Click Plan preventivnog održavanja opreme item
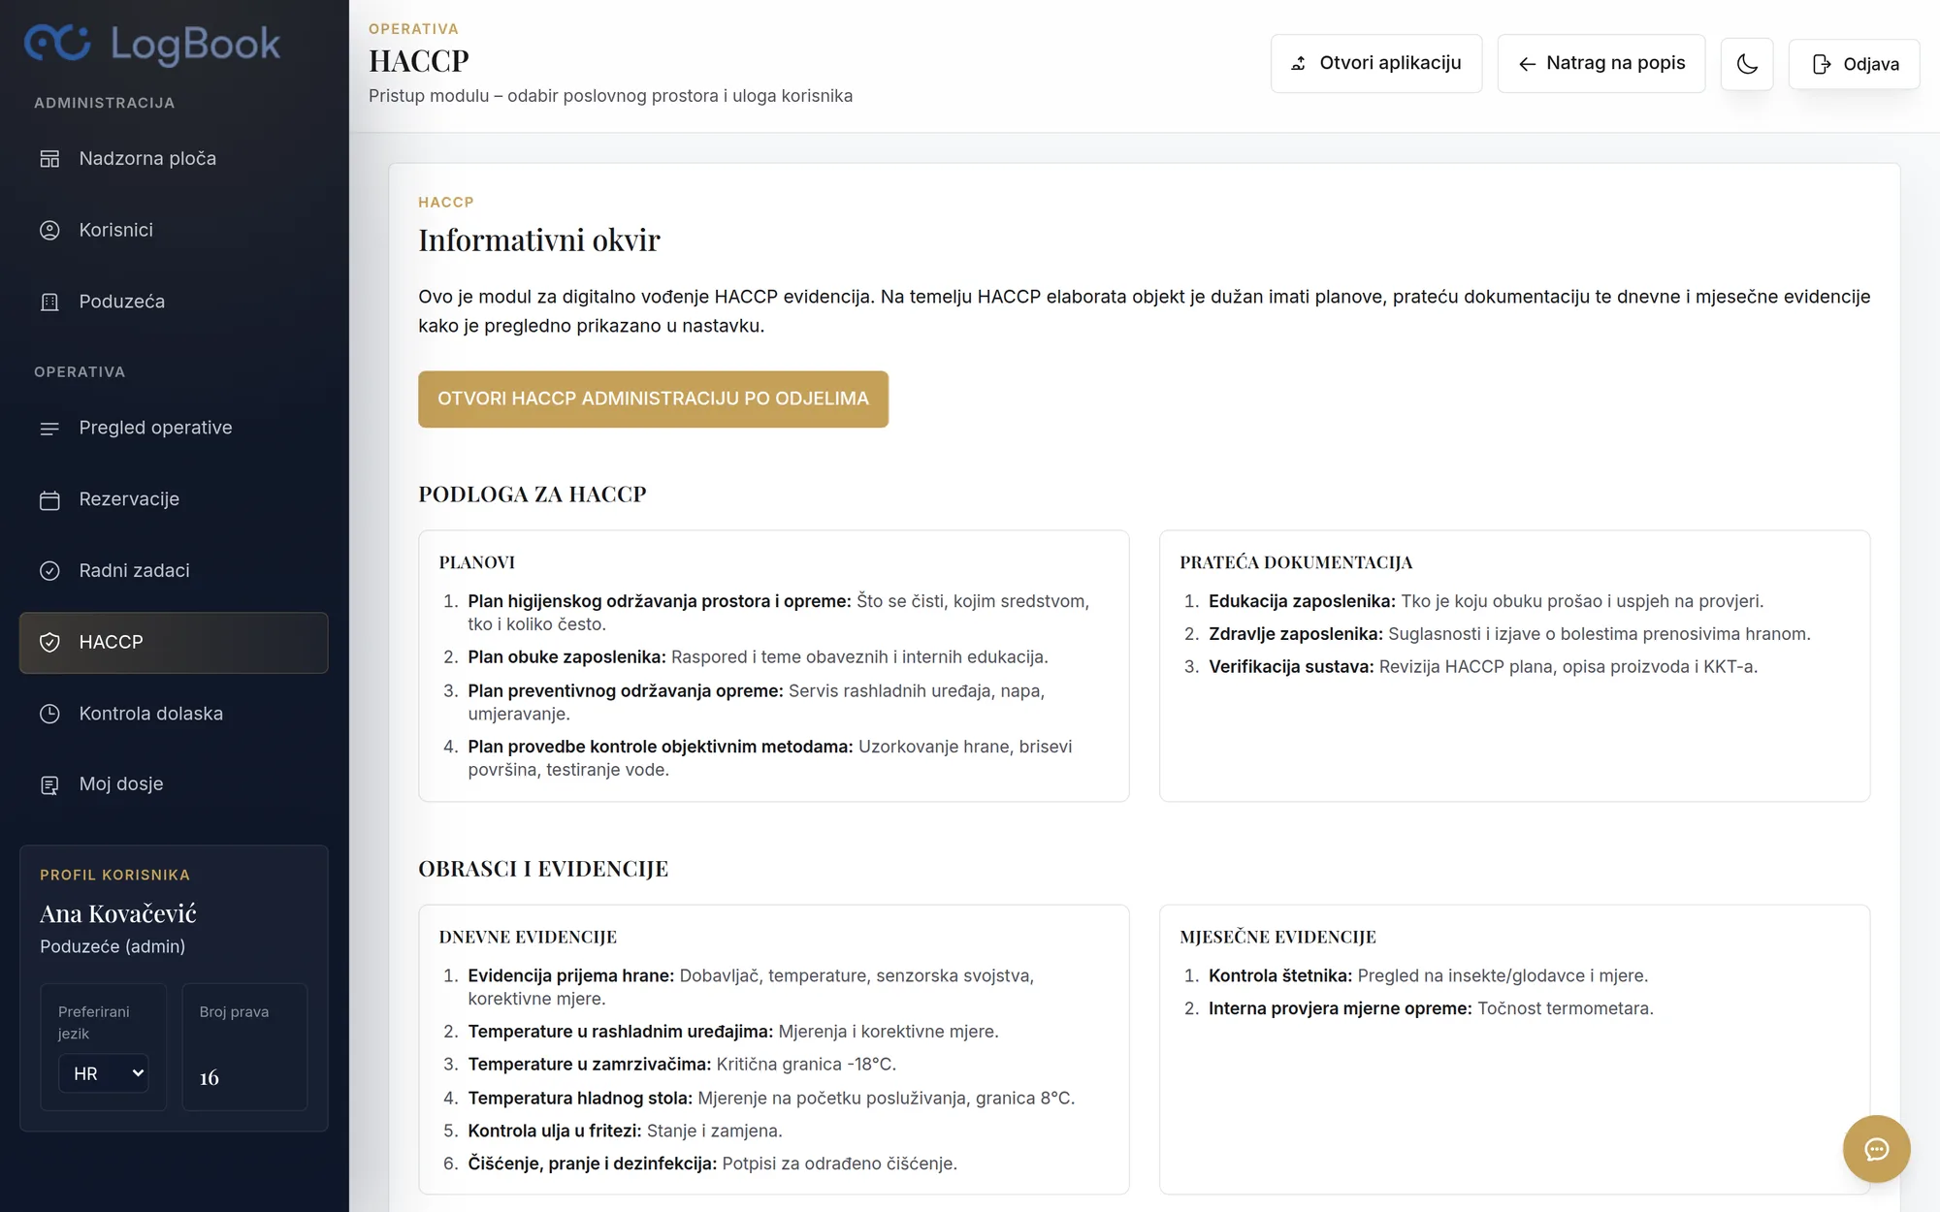 [757, 702]
